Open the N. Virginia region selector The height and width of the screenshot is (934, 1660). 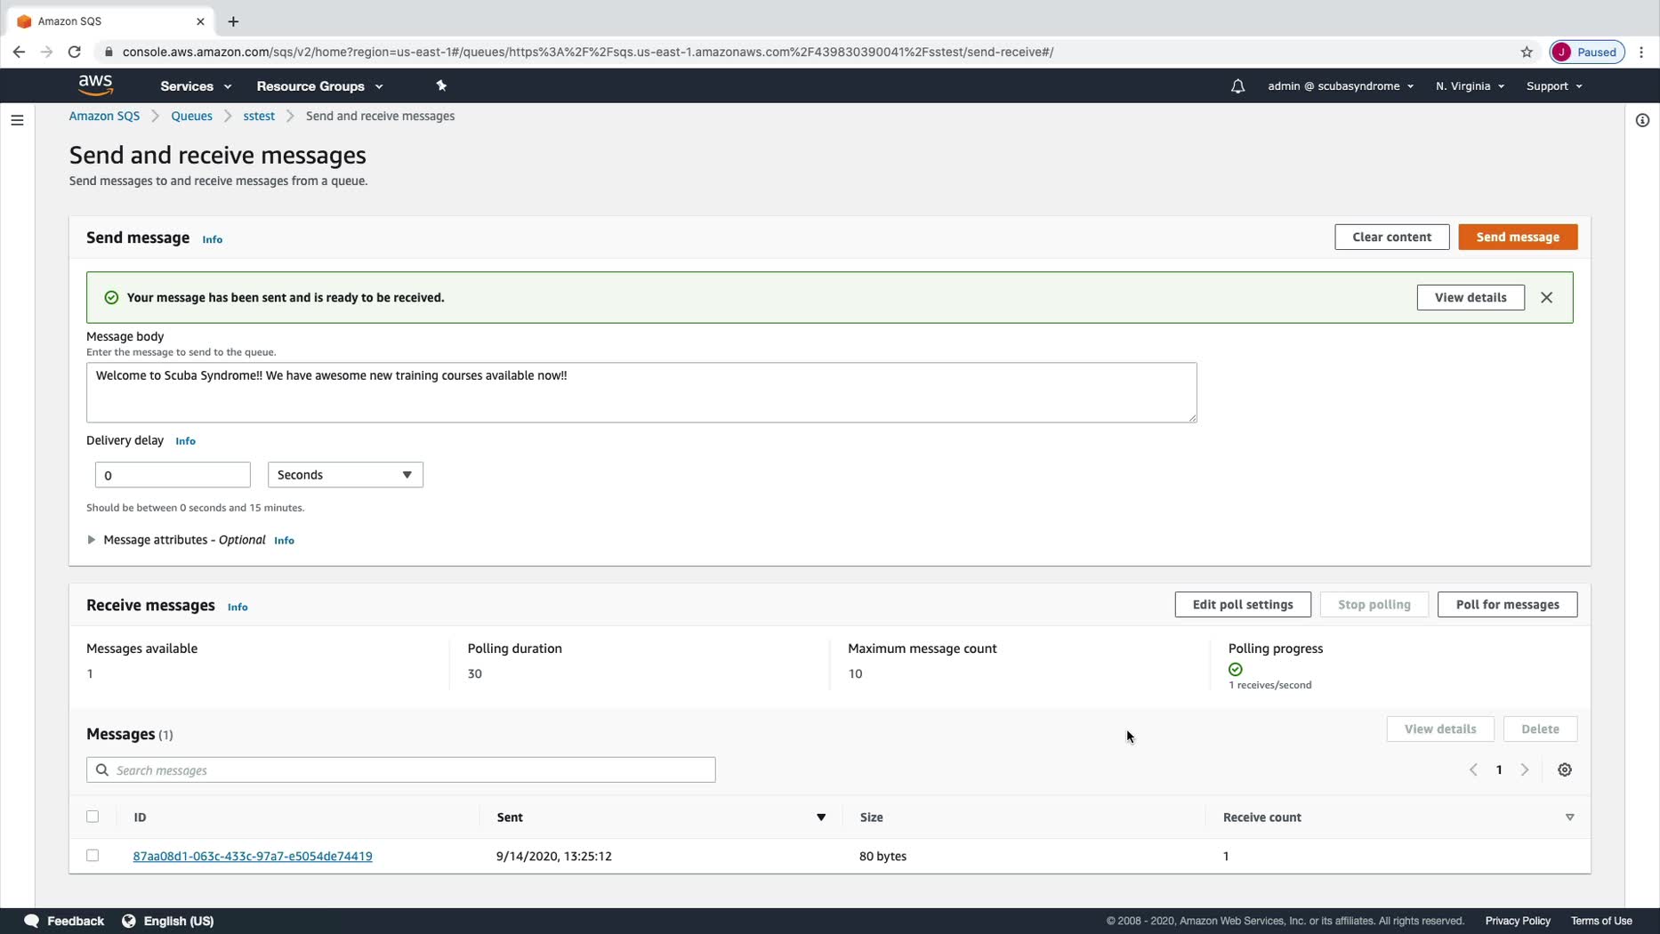pos(1470,86)
